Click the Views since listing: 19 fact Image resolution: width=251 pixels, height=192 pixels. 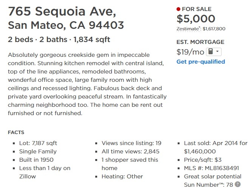(x=132, y=143)
